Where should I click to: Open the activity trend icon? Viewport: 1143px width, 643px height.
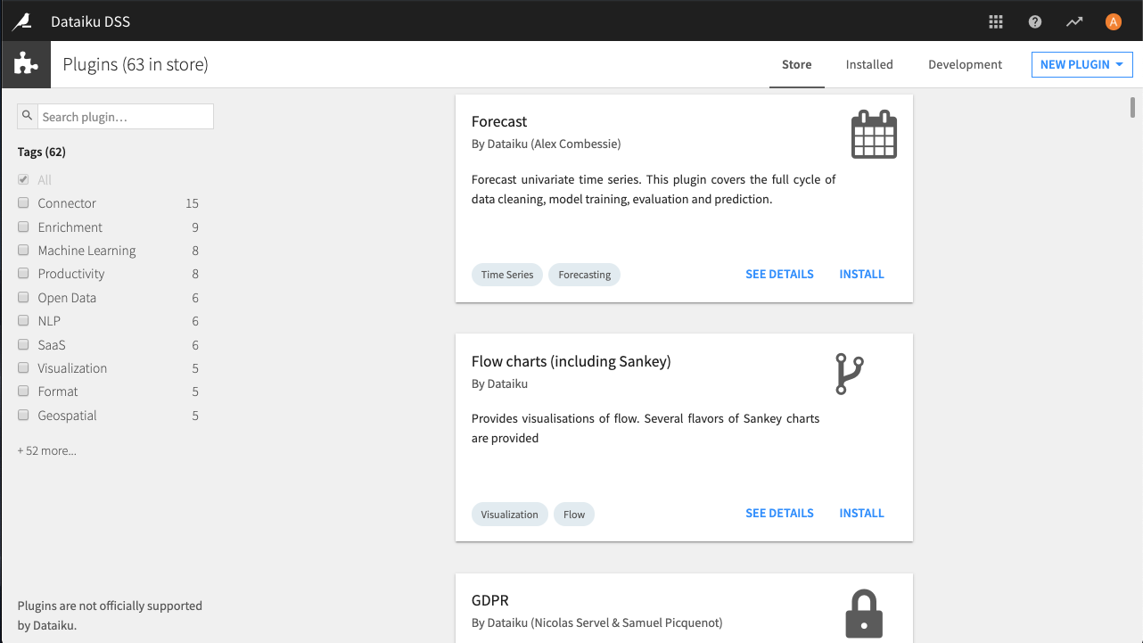pyautogui.click(x=1074, y=21)
